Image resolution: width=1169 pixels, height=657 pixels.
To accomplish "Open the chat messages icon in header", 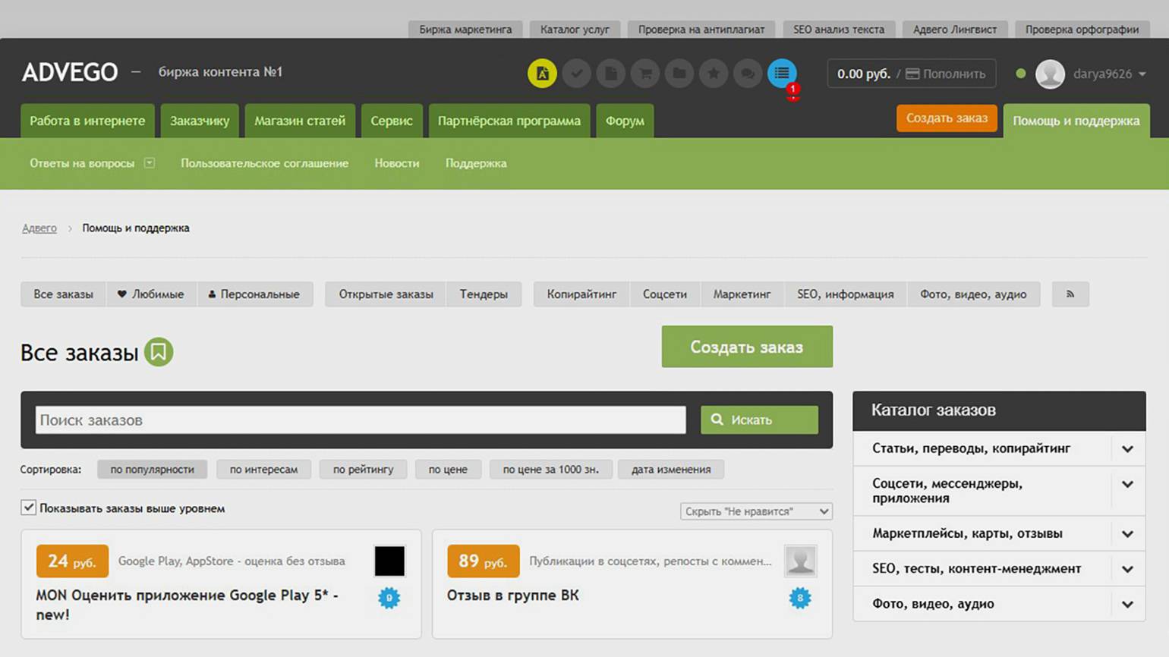I will [x=748, y=74].
